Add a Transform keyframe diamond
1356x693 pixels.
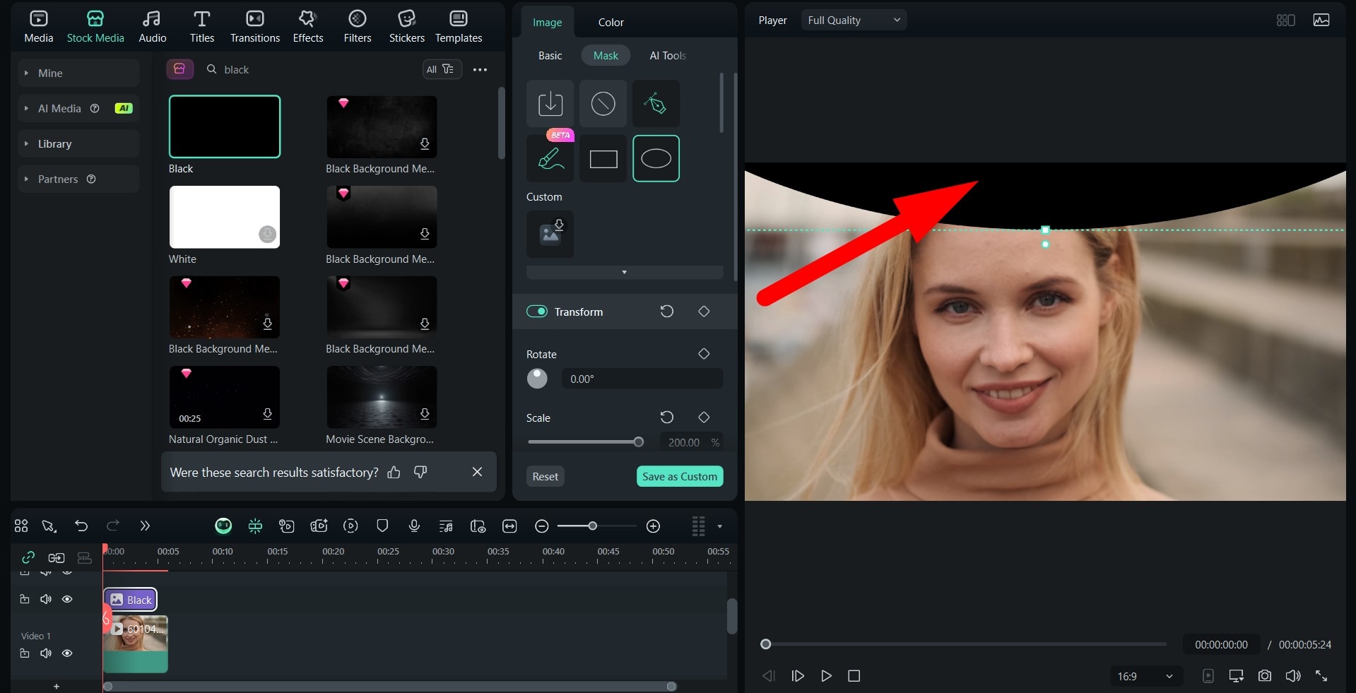[704, 312]
